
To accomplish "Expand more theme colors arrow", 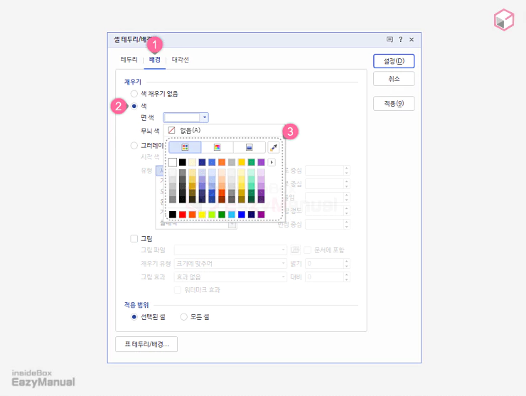I will pyautogui.click(x=272, y=162).
